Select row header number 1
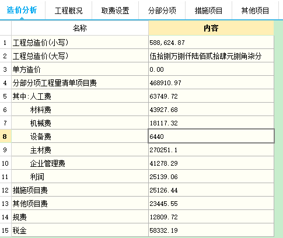The height and width of the screenshot is (238, 283). tap(5, 43)
